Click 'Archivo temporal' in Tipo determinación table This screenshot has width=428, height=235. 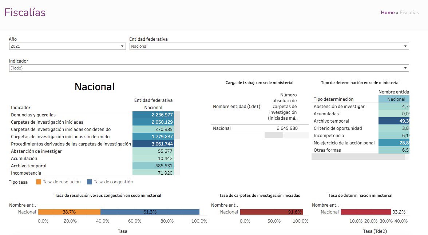331,121
